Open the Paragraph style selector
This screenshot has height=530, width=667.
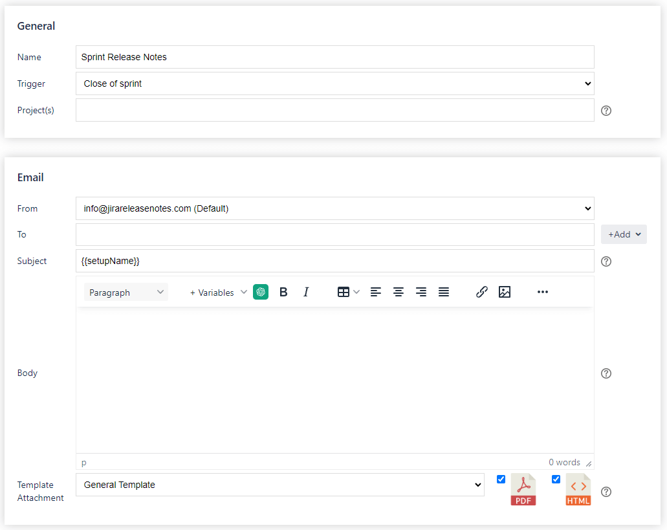(126, 292)
